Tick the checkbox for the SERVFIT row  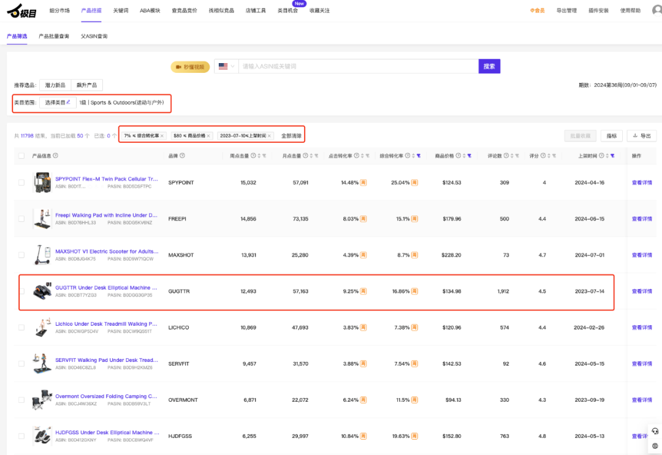coord(21,364)
